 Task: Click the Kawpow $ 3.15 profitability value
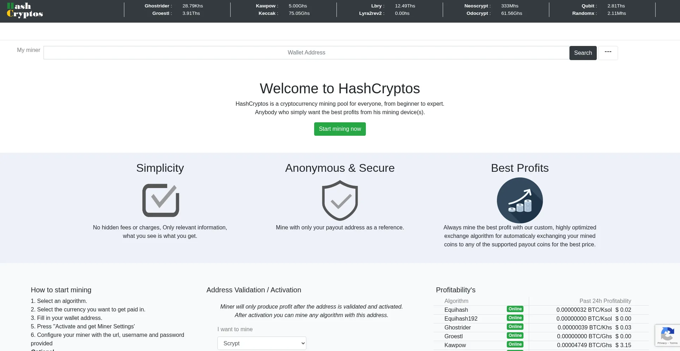[x=623, y=345]
